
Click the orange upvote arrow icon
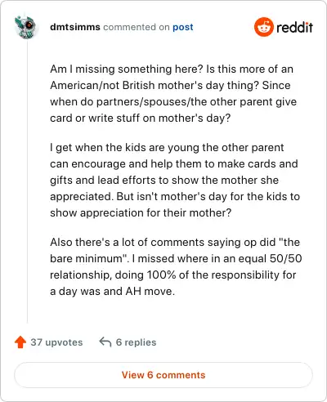(x=20, y=342)
